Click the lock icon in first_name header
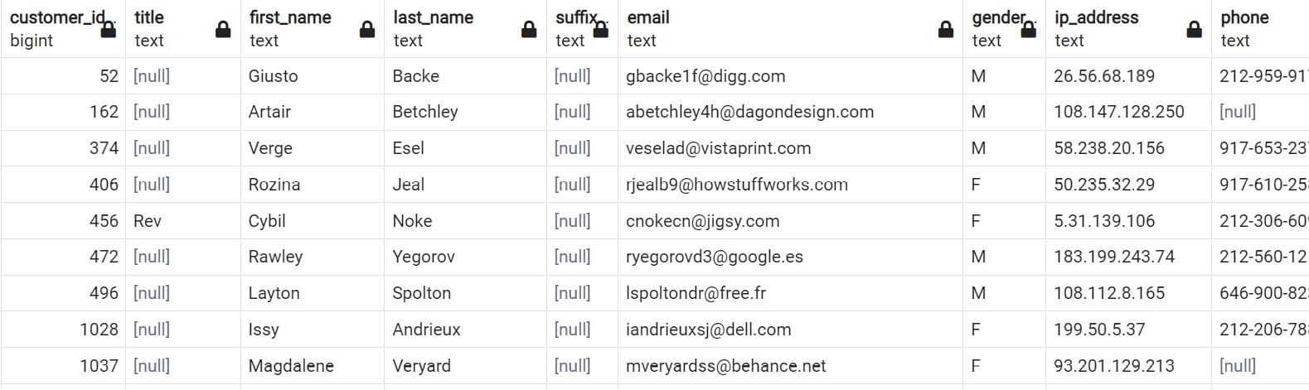1309x390 pixels. pos(367,30)
